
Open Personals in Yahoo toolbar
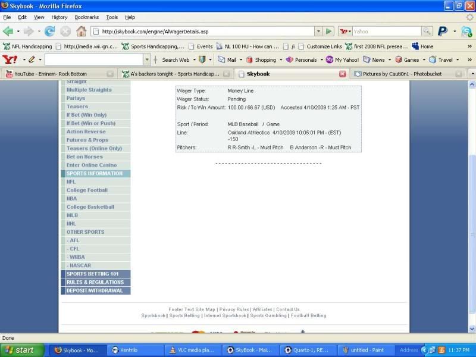(302, 60)
